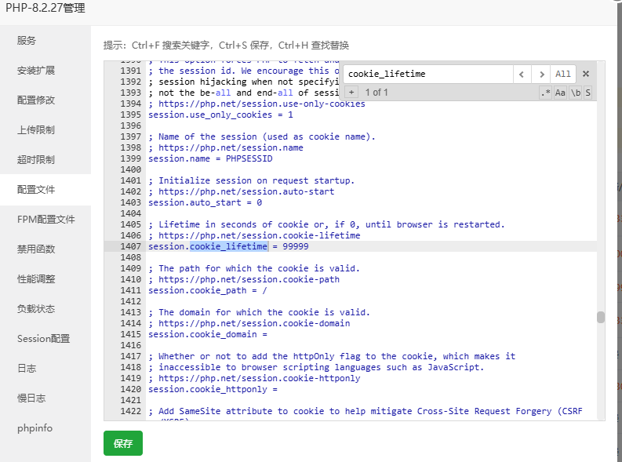Screen dimensions: 622x462
Task: Toggle search in selection option S
Action: pos(588,93)
